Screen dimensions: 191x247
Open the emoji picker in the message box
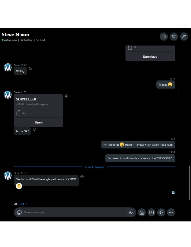click(x=19, y=212)
